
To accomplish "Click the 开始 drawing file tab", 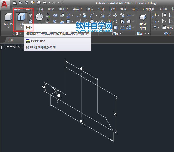I will point(11,40).
